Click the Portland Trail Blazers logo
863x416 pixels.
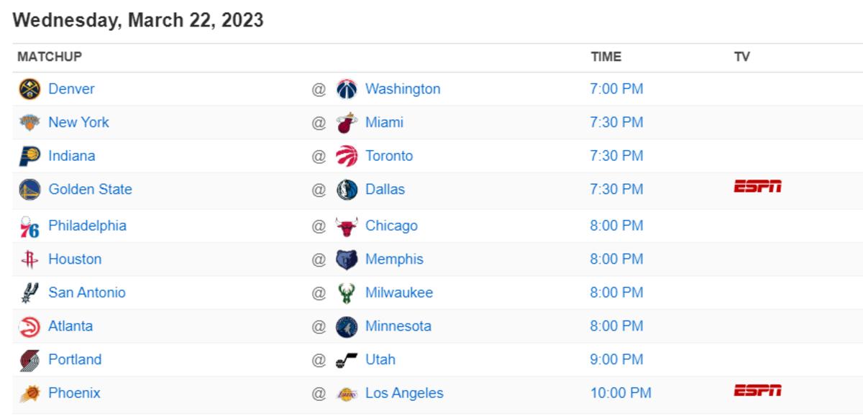(x=29, y=359)
